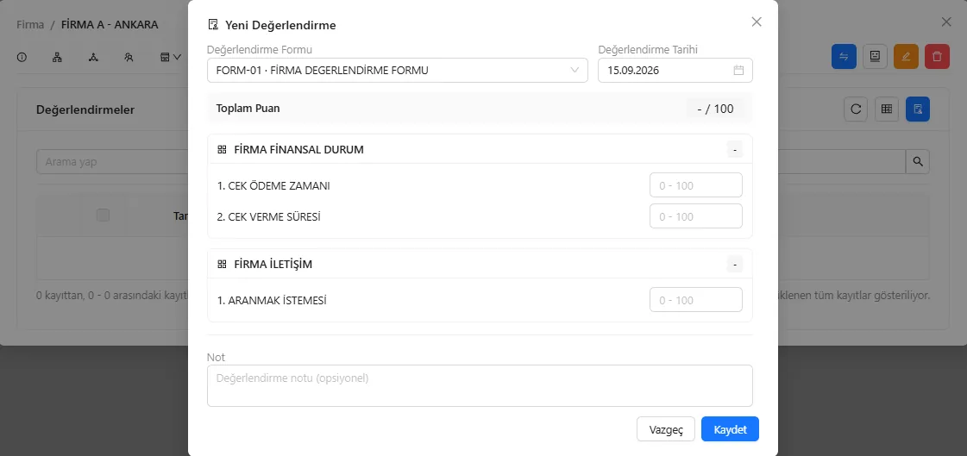Click the FİRMA İLETİŞİM score badge
967x456 pixels.
[734, 265]
